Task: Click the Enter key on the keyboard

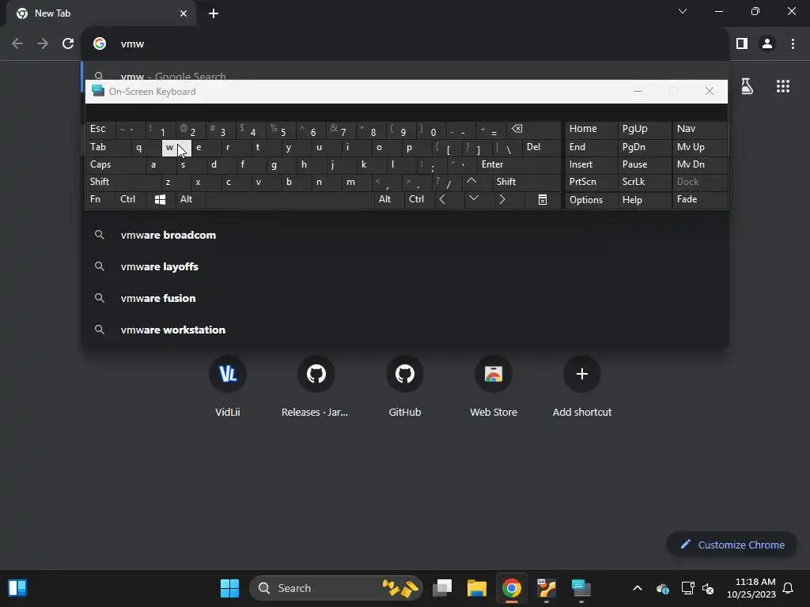Action: pos(518,164)
